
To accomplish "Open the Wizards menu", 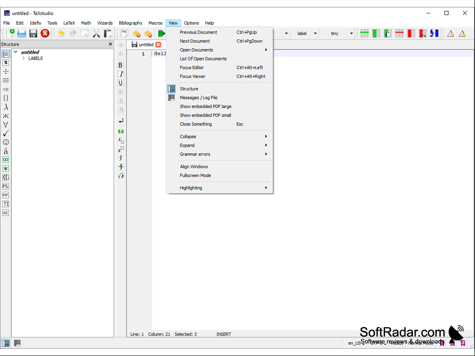I will [x=105, y=23].
